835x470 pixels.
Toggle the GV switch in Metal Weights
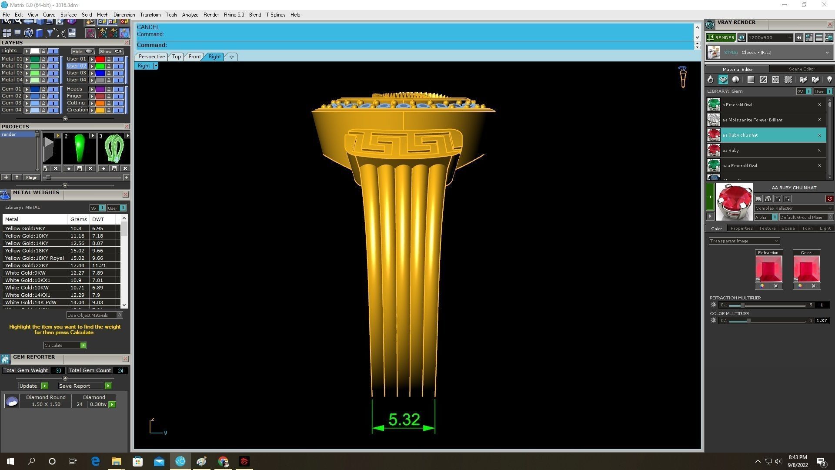coord(97,208)
